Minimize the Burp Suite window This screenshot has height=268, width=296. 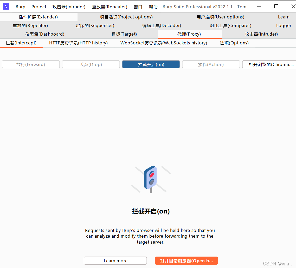(259, 6)
